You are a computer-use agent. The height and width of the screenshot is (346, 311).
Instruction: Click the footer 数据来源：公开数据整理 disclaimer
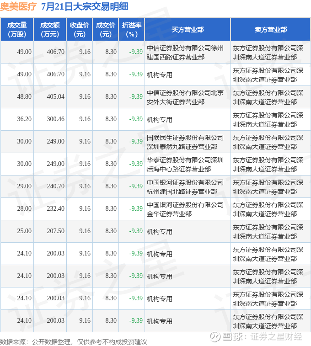(74, 342)
